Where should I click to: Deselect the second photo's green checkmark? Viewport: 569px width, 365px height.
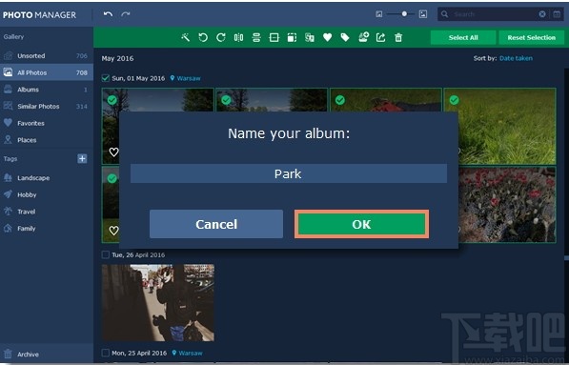(226, 100)
